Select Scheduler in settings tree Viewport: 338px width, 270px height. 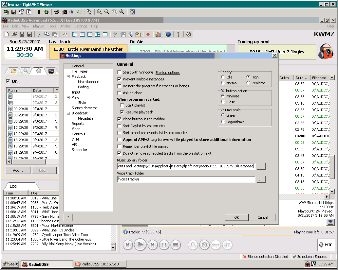coord(79,149)
